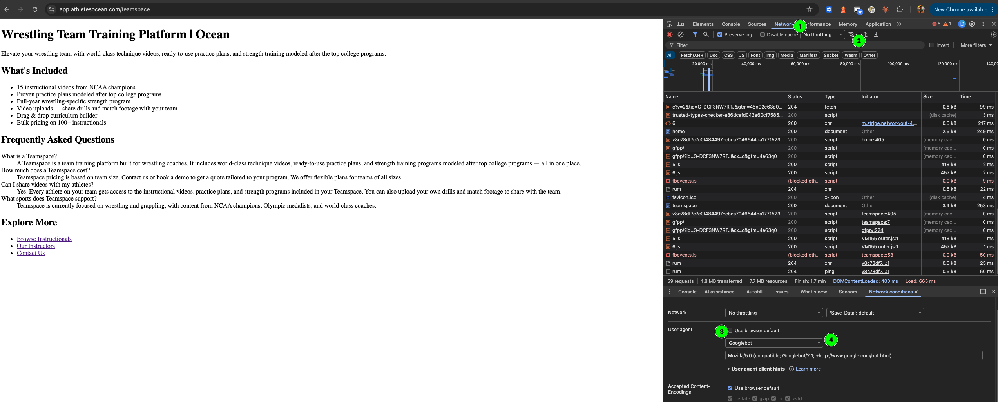Open the Browse Instructionals link

tap(44, 239)
